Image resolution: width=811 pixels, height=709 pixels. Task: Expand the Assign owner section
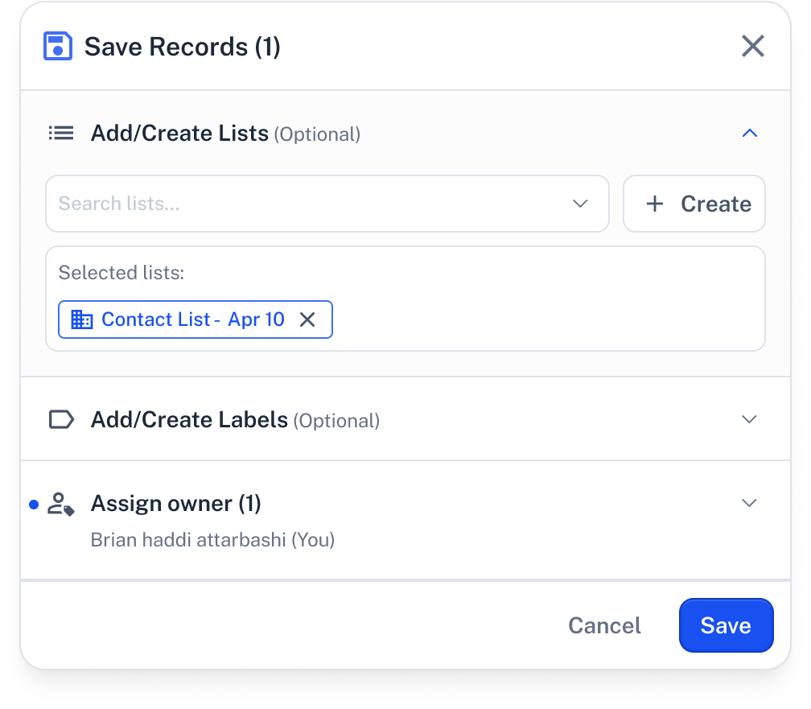pyautogui.click(x=750, y=503)
